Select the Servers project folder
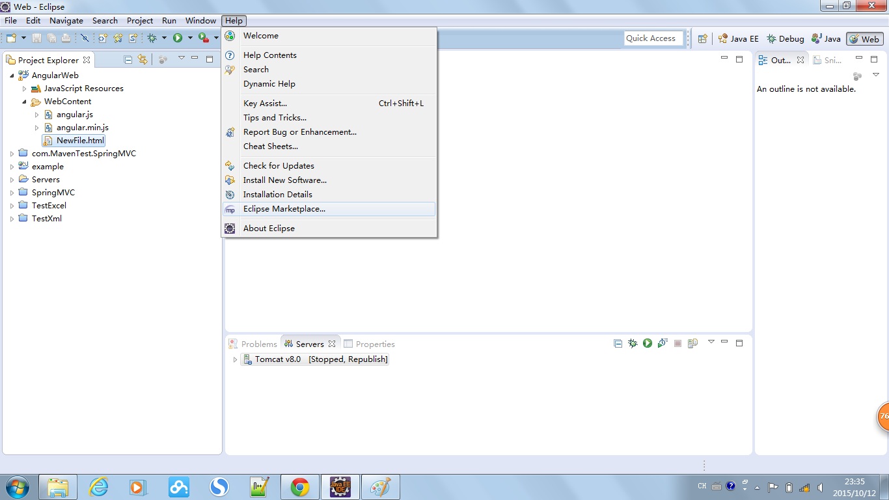This screenshot has height=500, width=889. pyautogui.click(x=46, y=180)
